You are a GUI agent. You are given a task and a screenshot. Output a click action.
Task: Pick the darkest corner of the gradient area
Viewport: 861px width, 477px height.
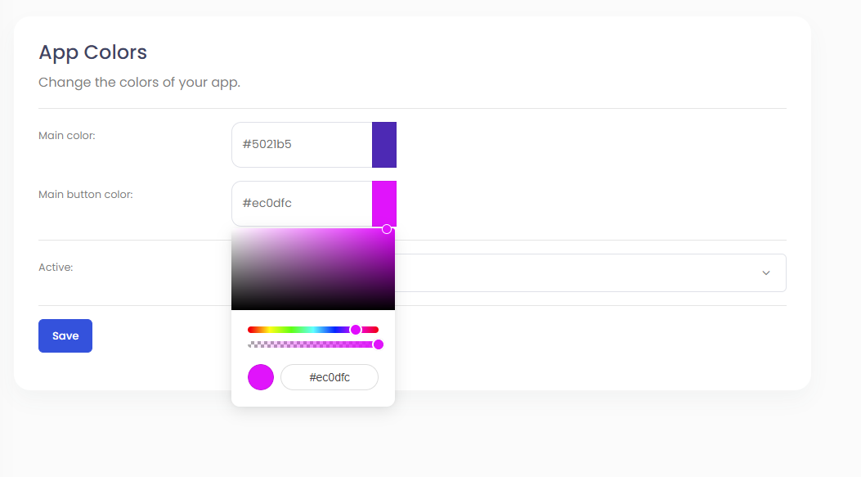[x=235, y=305]
